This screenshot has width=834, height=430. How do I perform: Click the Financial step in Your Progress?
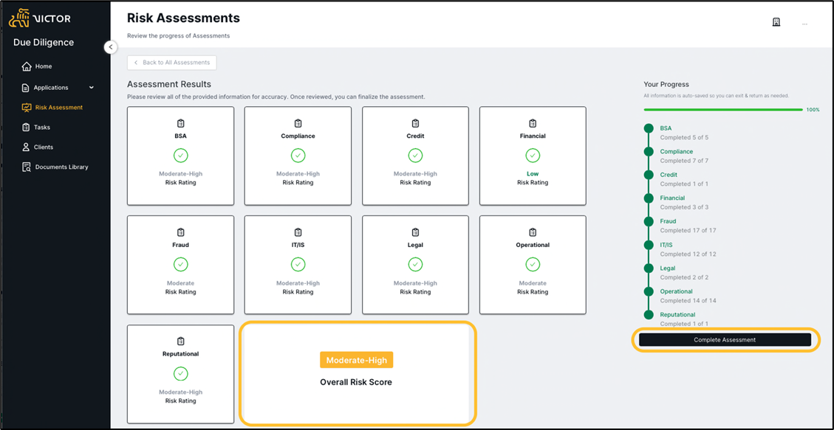click(672, 198)
